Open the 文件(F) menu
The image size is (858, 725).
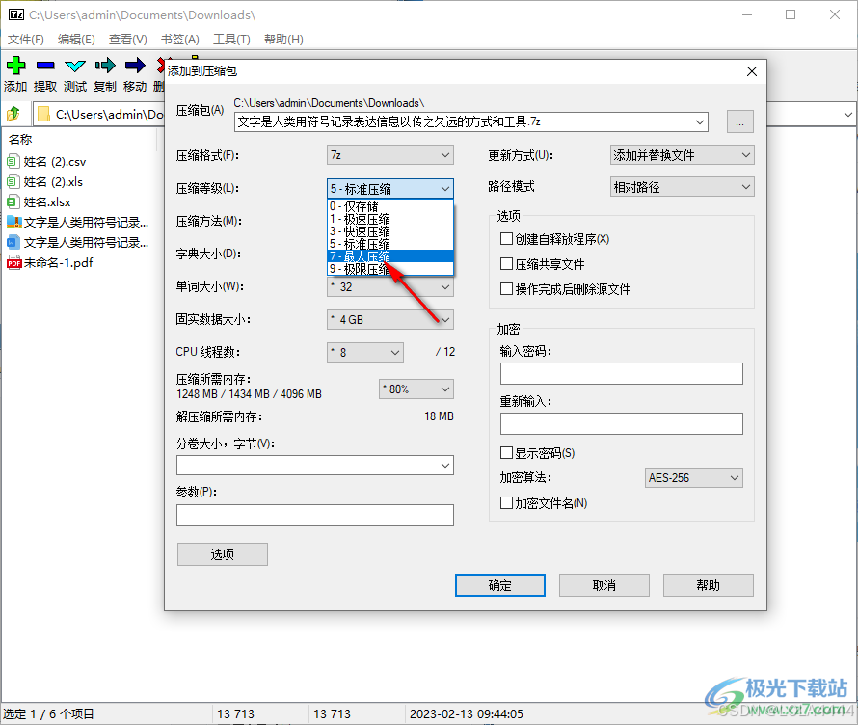pyautogui.click(x=26, y=40)
